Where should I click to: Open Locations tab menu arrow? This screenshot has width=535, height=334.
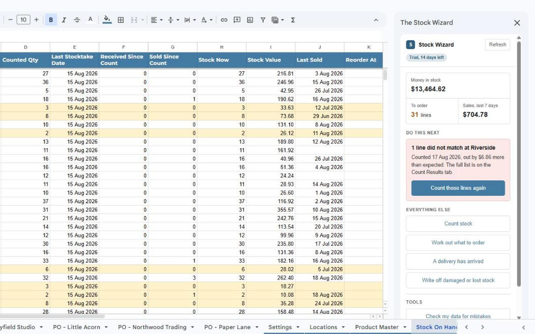(343, 327)
